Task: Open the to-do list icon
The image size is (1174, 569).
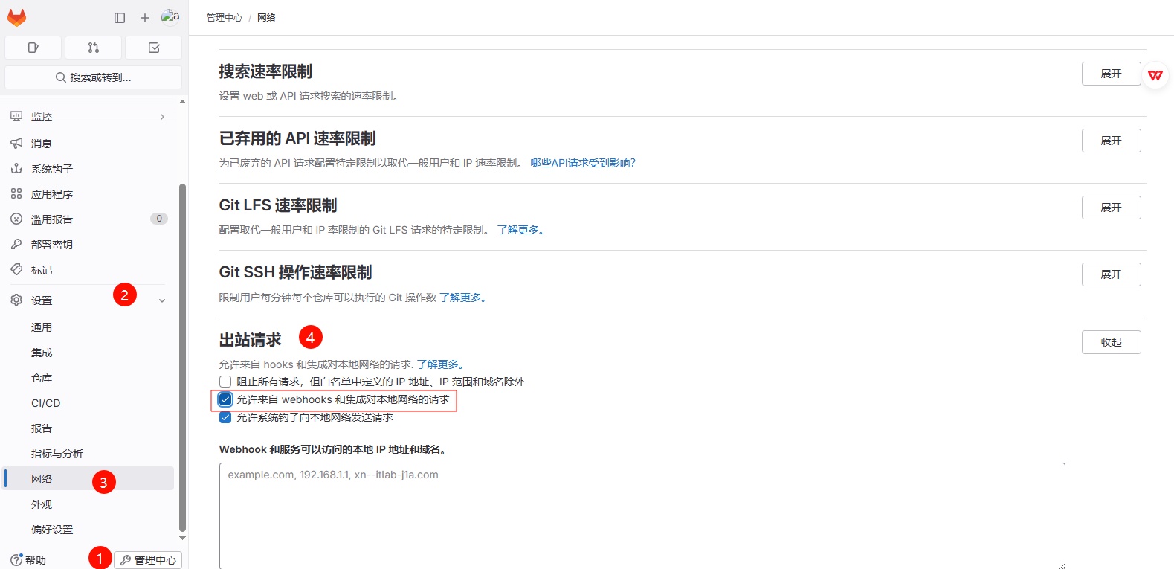Action: click(x=154, y=48)
